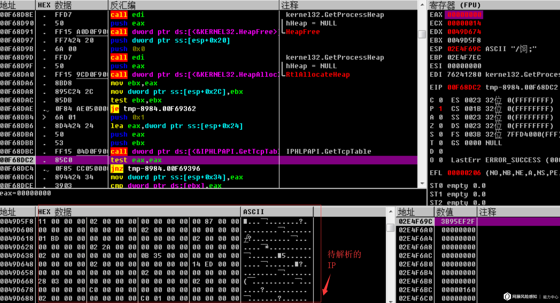560x303 pixels.
Task: Click info line eax=00000000
Action: (x=26, y=193)
